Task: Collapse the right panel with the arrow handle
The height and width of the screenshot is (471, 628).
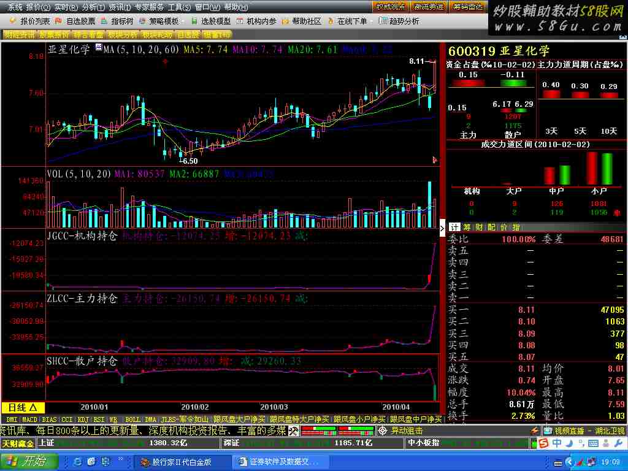Action: (x=443, y=229)
